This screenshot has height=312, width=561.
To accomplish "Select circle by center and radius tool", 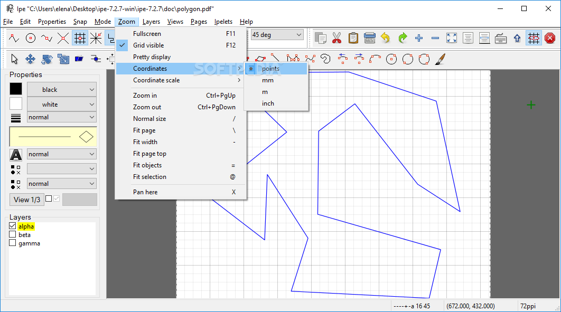I will (x=391, y=59).
